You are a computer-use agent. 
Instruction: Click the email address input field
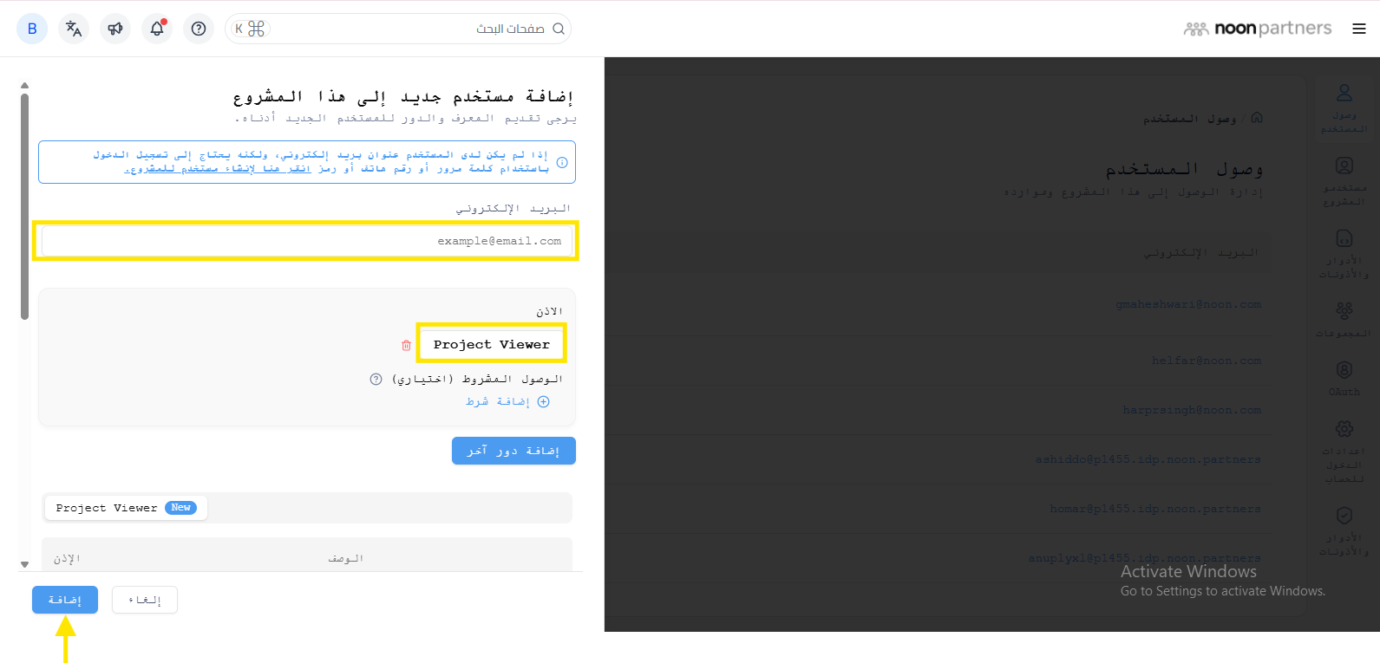click(307, 241)
